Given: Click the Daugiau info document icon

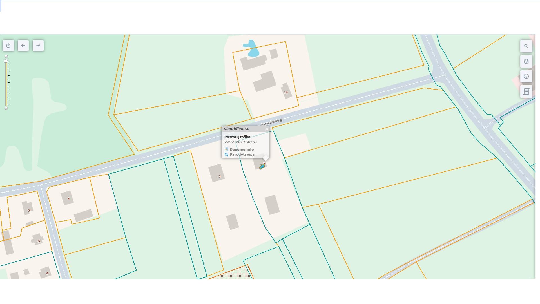Looking at the screenshot, I should (226, 149).
